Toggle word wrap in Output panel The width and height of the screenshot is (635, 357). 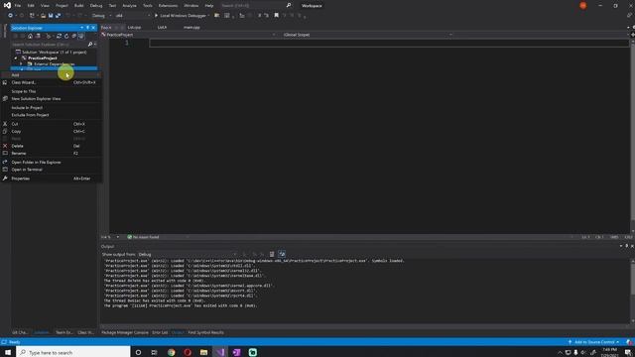pos(282,254)
